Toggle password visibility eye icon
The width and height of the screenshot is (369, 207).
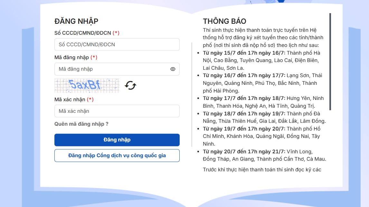(173, 69)
